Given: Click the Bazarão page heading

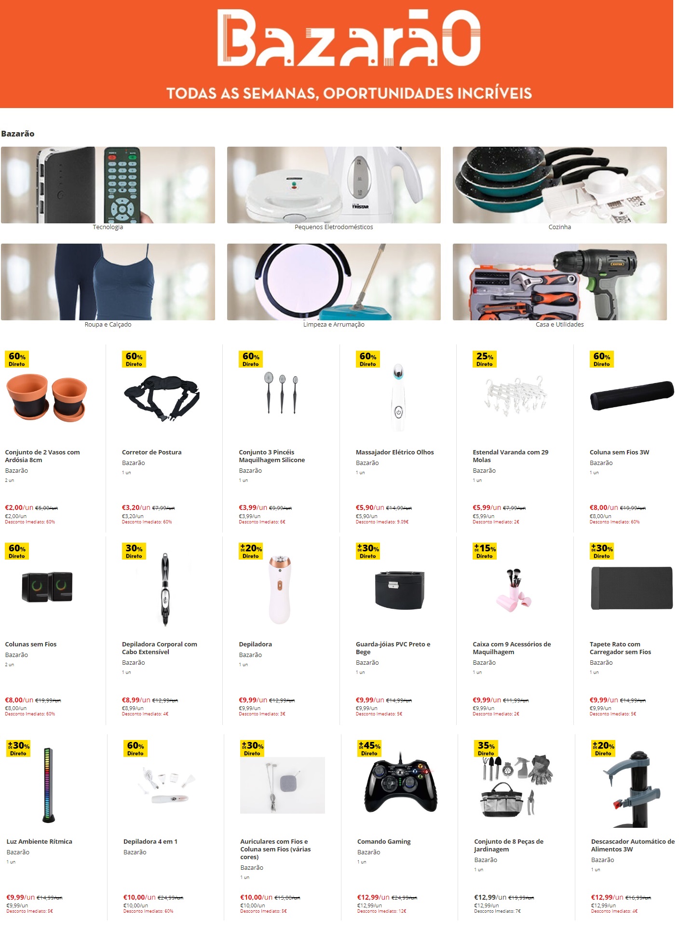Looking at the screenshot, I should click(18, 134).
